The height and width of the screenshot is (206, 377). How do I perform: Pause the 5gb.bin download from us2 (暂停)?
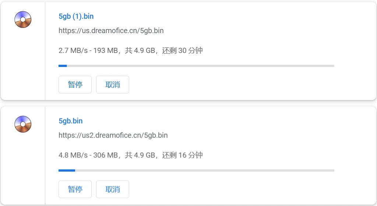click(x=75, y=189)
